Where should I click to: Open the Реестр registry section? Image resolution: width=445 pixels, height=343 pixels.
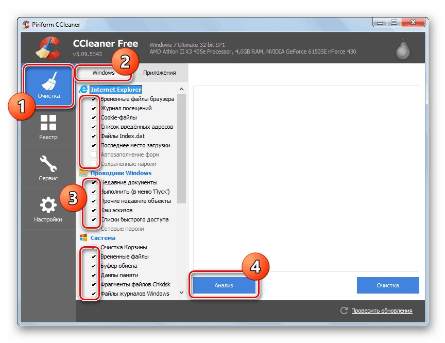point(48,127)
